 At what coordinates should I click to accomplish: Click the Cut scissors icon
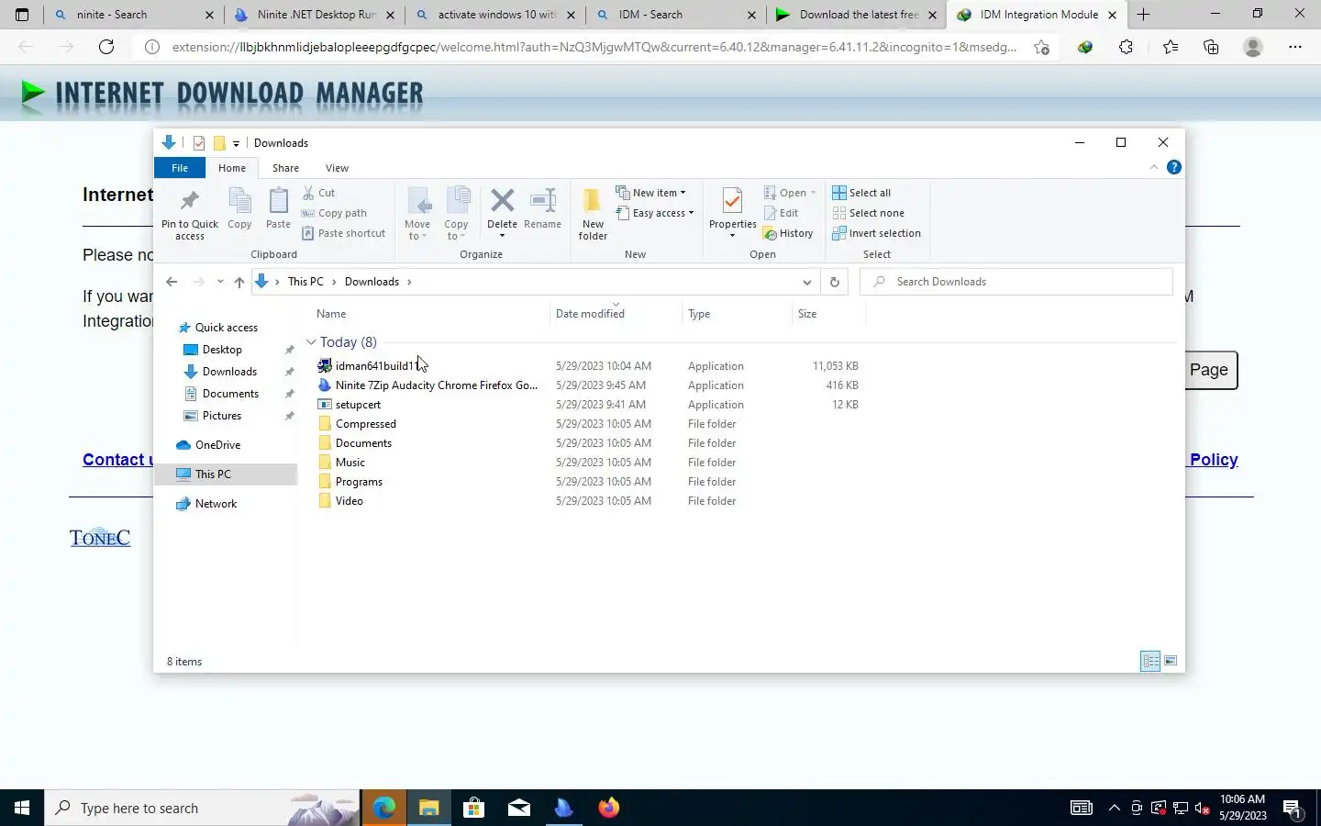click(x=308, y=193)
